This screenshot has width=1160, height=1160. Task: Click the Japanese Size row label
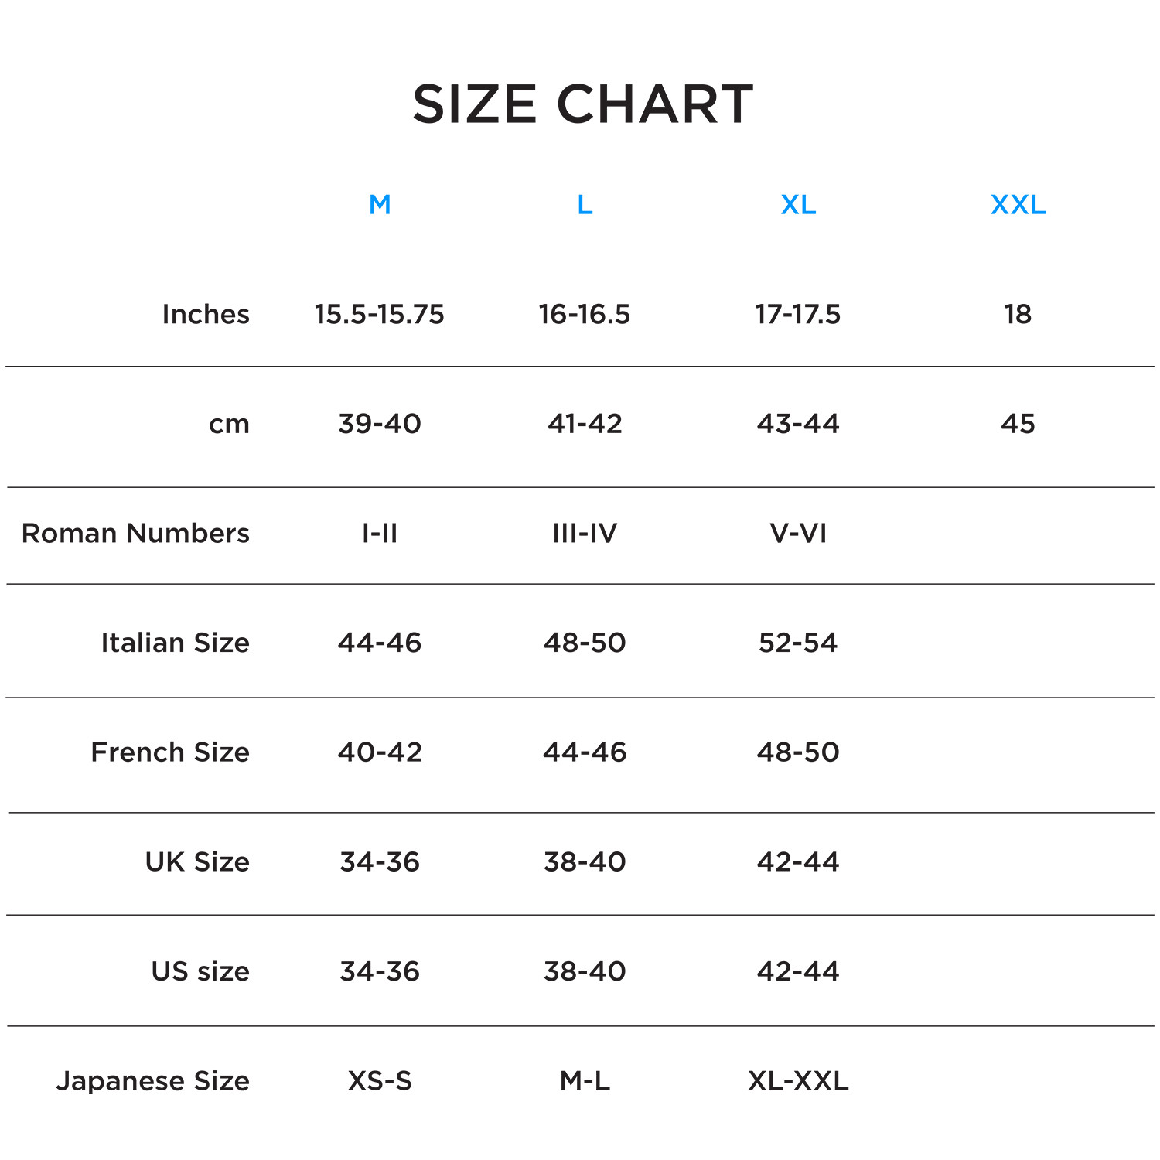click(152, 1080)
